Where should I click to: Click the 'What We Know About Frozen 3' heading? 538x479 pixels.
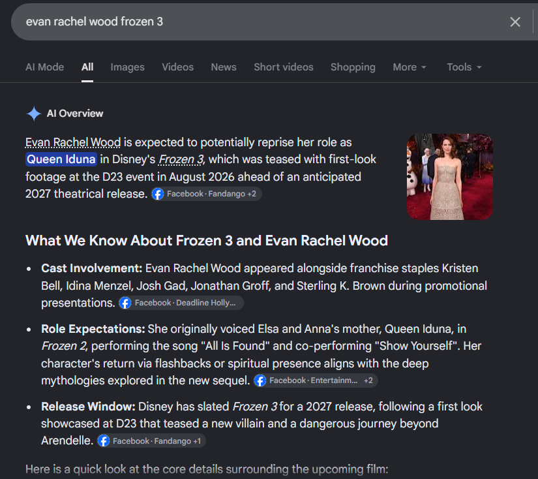click(207, 241)
